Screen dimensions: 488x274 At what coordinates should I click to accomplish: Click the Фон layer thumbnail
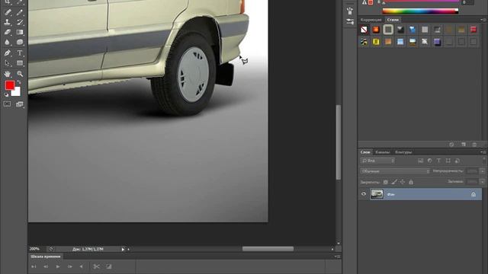coord(377,194)
